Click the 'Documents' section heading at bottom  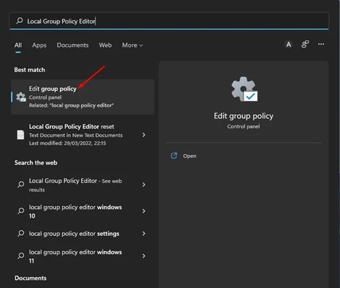31,278
